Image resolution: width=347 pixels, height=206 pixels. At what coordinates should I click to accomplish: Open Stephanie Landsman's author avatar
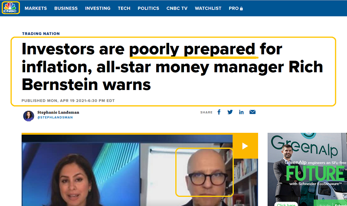point(29,116)
